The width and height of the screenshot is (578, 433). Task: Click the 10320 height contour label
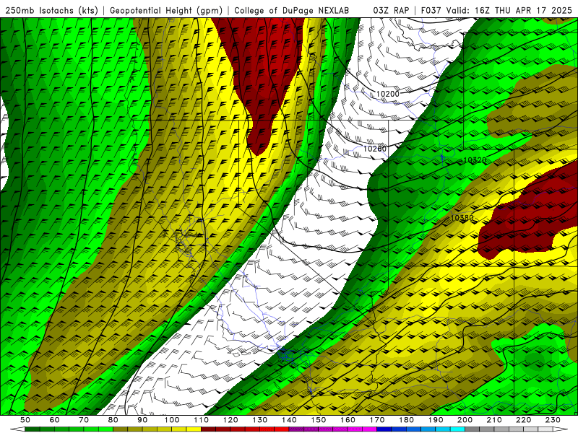pyautogui.click(x=475, y=160)
